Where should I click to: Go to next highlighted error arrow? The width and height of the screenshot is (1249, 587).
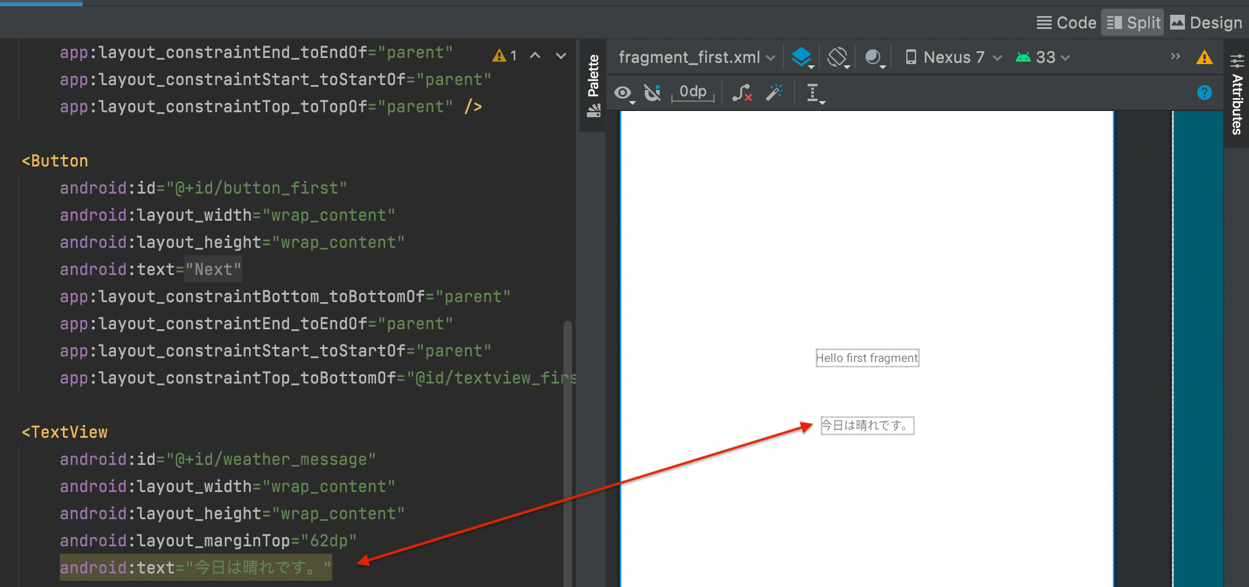[561, 55]
